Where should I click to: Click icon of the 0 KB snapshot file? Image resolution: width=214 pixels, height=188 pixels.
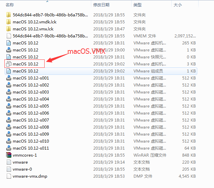click(x=9, y=57)
